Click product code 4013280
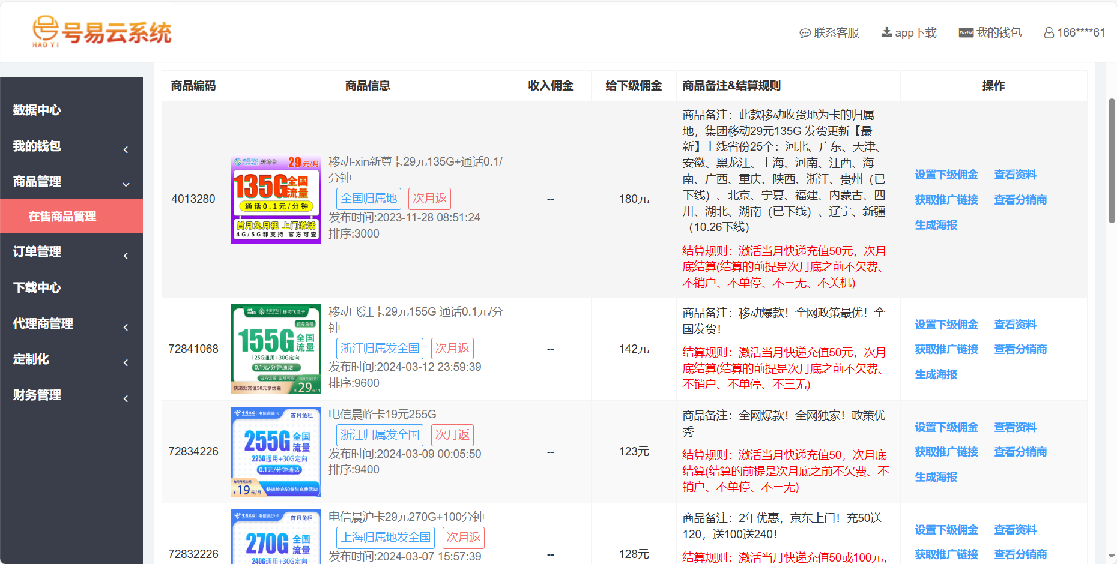Viewport: 1117px width, 564px height. pos(193,199)
